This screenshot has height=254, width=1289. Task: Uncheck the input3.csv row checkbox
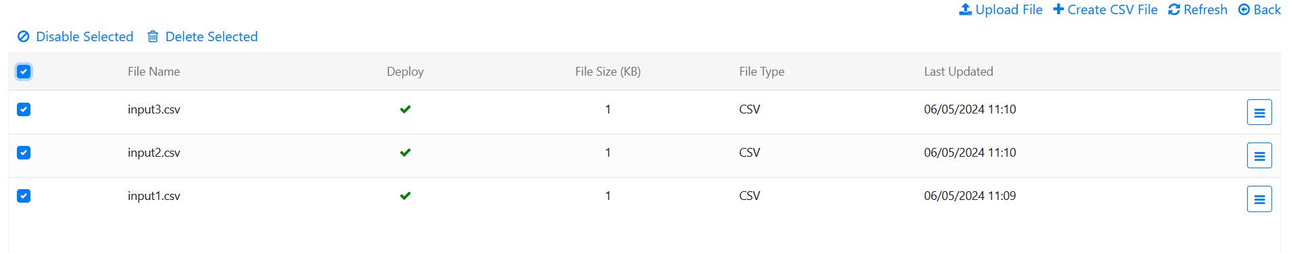point(24,109)
